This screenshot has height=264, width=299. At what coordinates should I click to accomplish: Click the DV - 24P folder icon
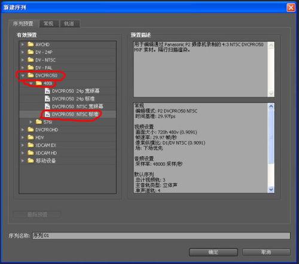pyautogui.click(x=30, y=52)
